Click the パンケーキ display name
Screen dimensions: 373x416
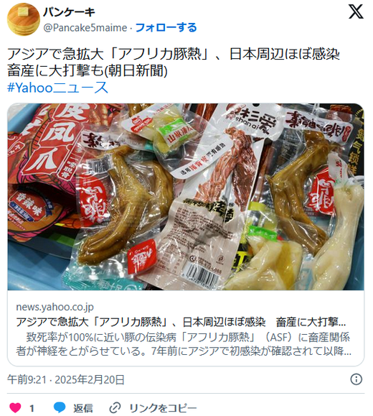point(69,12)
